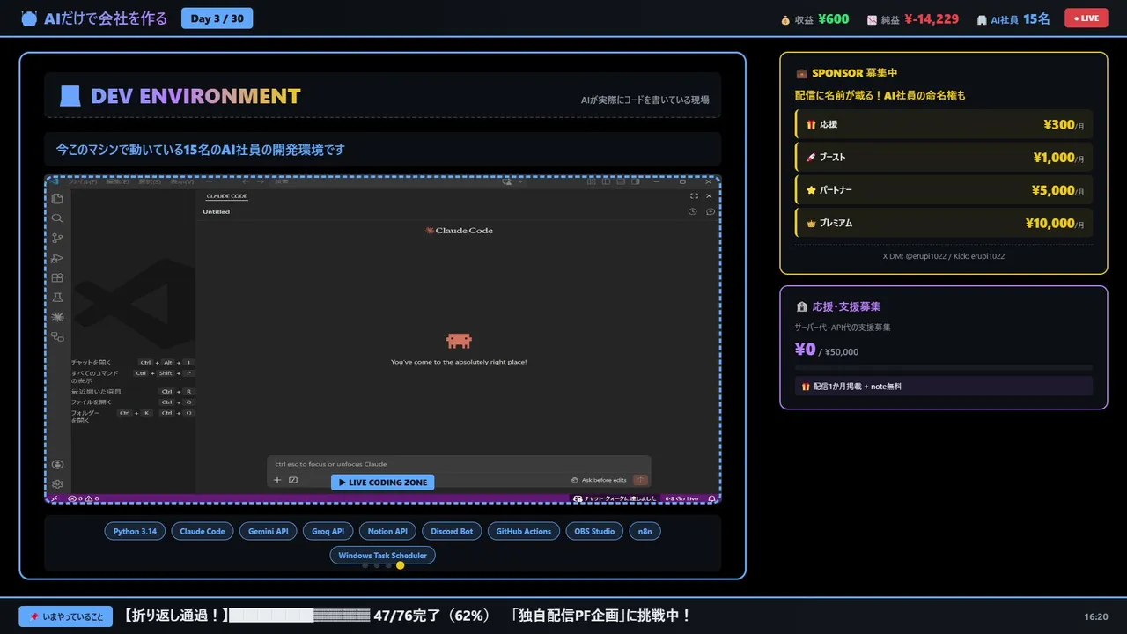The image size is (1127, 634).
Task: Open the Explorer view in VS Code activity bar
Action: (57, 198)
